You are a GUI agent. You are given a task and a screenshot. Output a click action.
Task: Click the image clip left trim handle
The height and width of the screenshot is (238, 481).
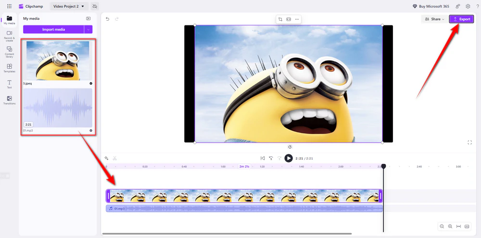pyautogui.click(x=108, y=196)
